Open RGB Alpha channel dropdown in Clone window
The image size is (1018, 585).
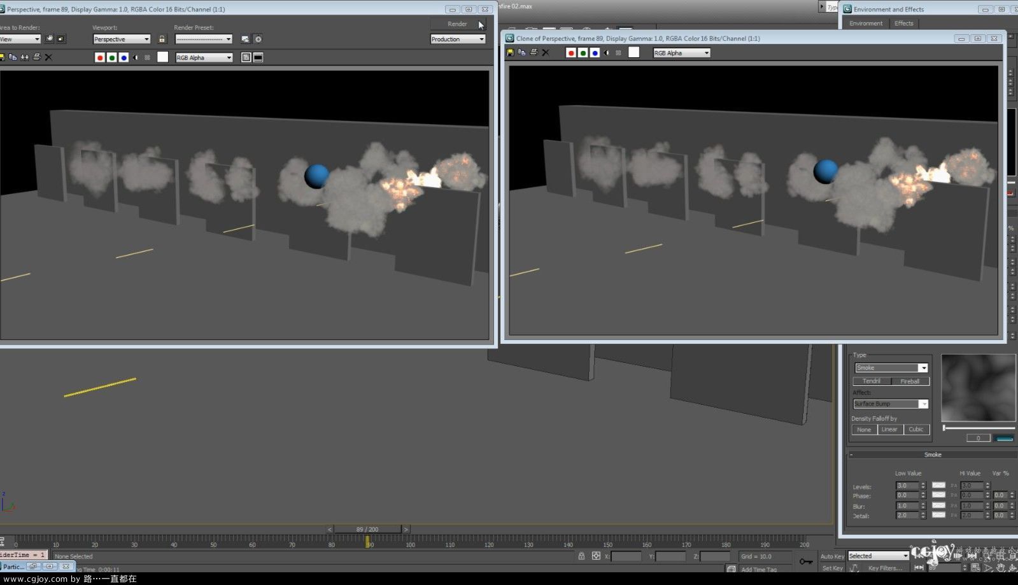coord(681,53)
